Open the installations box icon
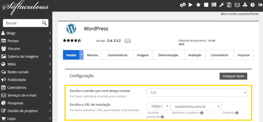Screen dimensions: 263x122 click(206, 5)
